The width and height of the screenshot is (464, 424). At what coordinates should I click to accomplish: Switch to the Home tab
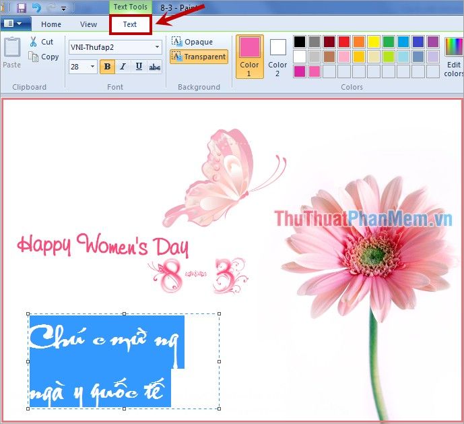coord(51,24)
